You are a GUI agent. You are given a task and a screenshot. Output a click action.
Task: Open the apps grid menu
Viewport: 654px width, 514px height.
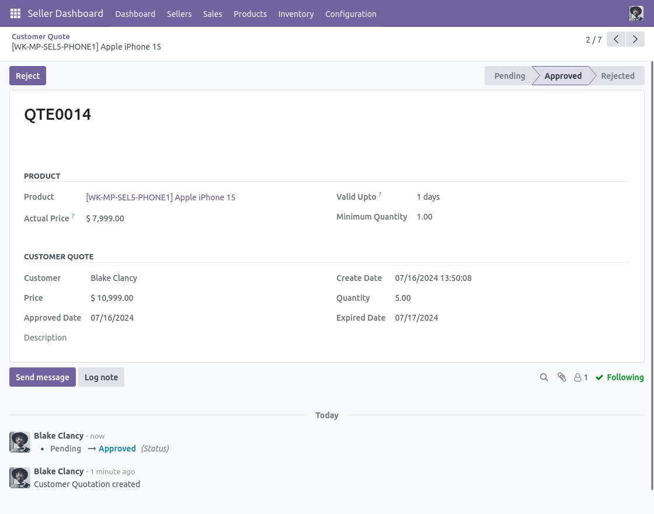pos(15,13)
